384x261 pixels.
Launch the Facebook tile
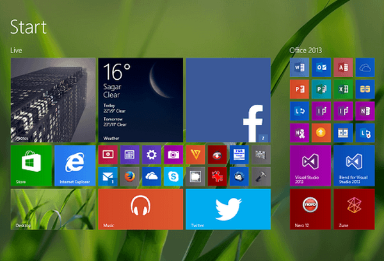click(x=228, y=100)
